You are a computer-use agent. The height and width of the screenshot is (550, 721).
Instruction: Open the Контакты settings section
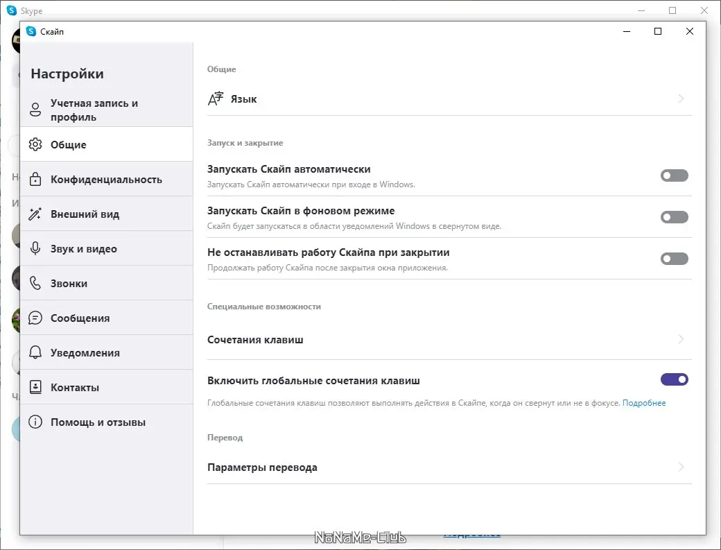pyautogui.click(x=106, y=387)
